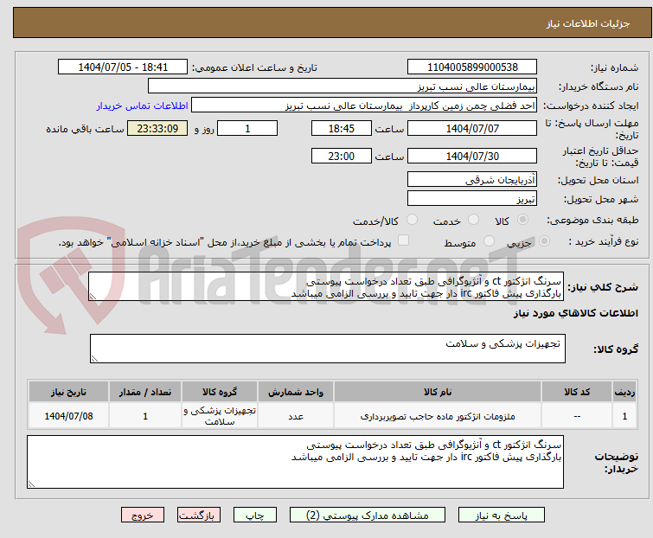Click the page title 'جزئیات اطلاعات نیاز'

587,23
